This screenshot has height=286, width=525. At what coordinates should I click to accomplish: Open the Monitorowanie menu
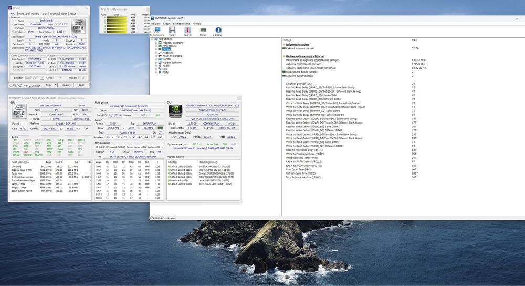pyautogui.click(x=182, y=24)
